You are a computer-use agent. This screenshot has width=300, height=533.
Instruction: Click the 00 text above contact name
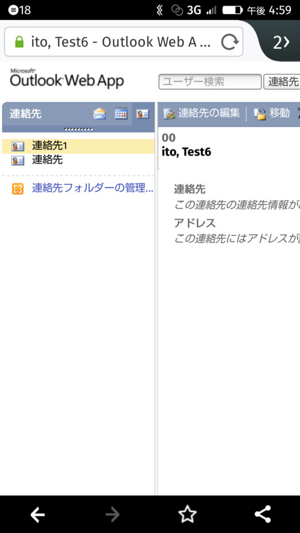169,138
